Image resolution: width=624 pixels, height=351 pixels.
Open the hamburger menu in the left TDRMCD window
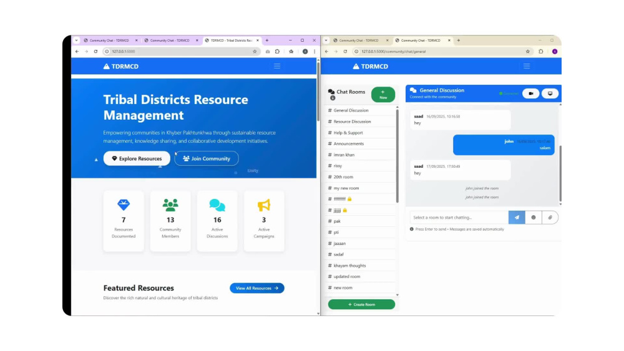pos(277,66)
